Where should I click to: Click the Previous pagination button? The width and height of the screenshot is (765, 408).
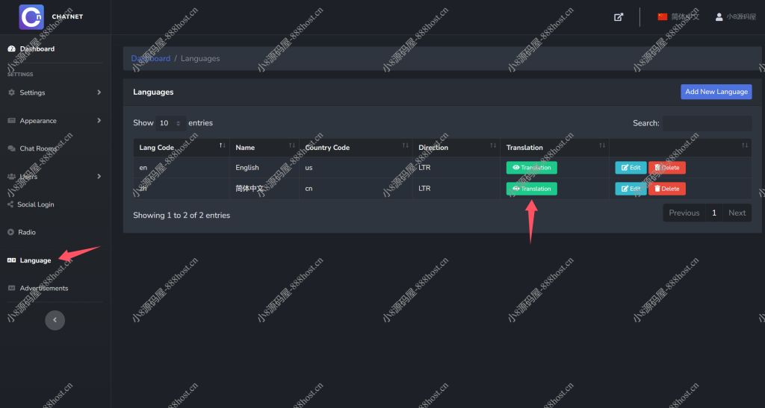coord(684,213)
